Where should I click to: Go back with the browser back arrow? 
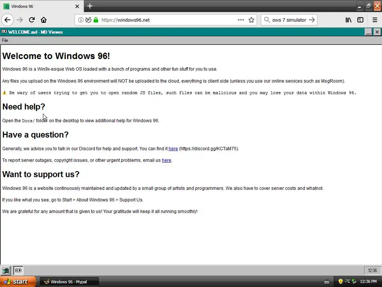point(7,20)
